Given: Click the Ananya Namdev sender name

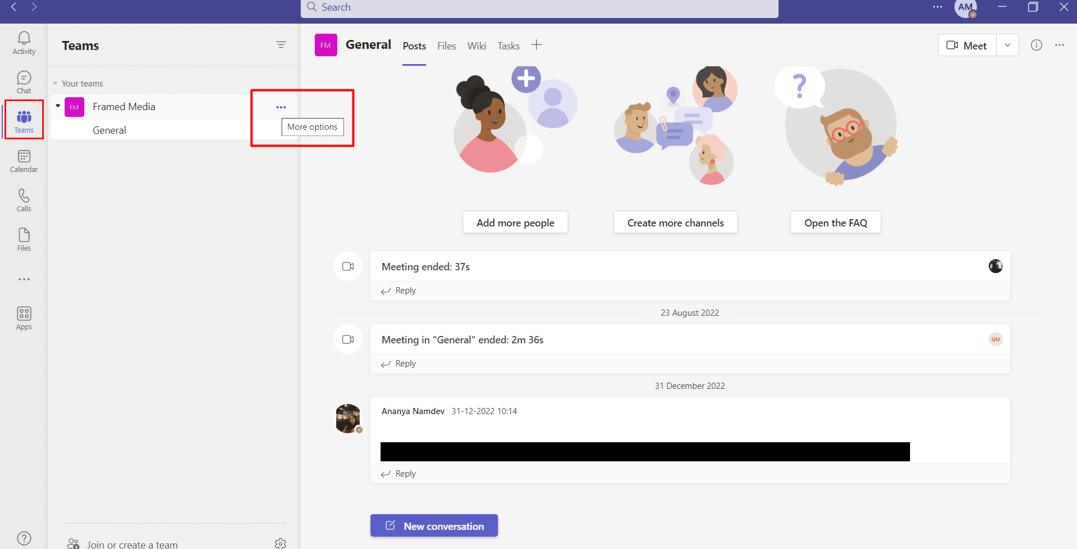Looking at the screenshot, I should [x=413, y=411].
